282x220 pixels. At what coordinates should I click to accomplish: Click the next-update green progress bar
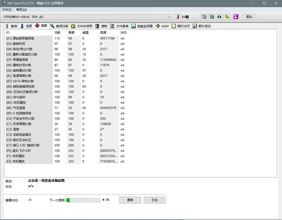pos(83,200)
